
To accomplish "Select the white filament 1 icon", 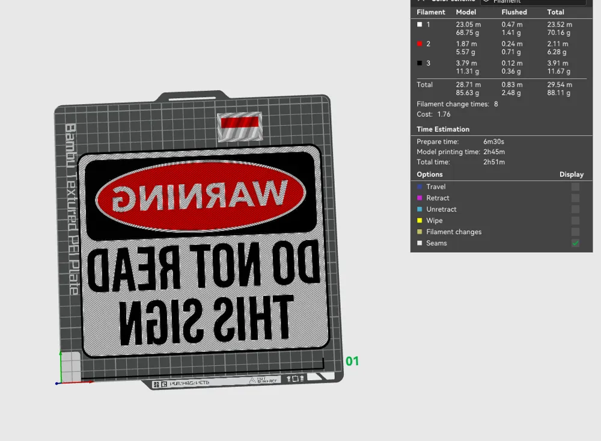I will tap(419, 24).
